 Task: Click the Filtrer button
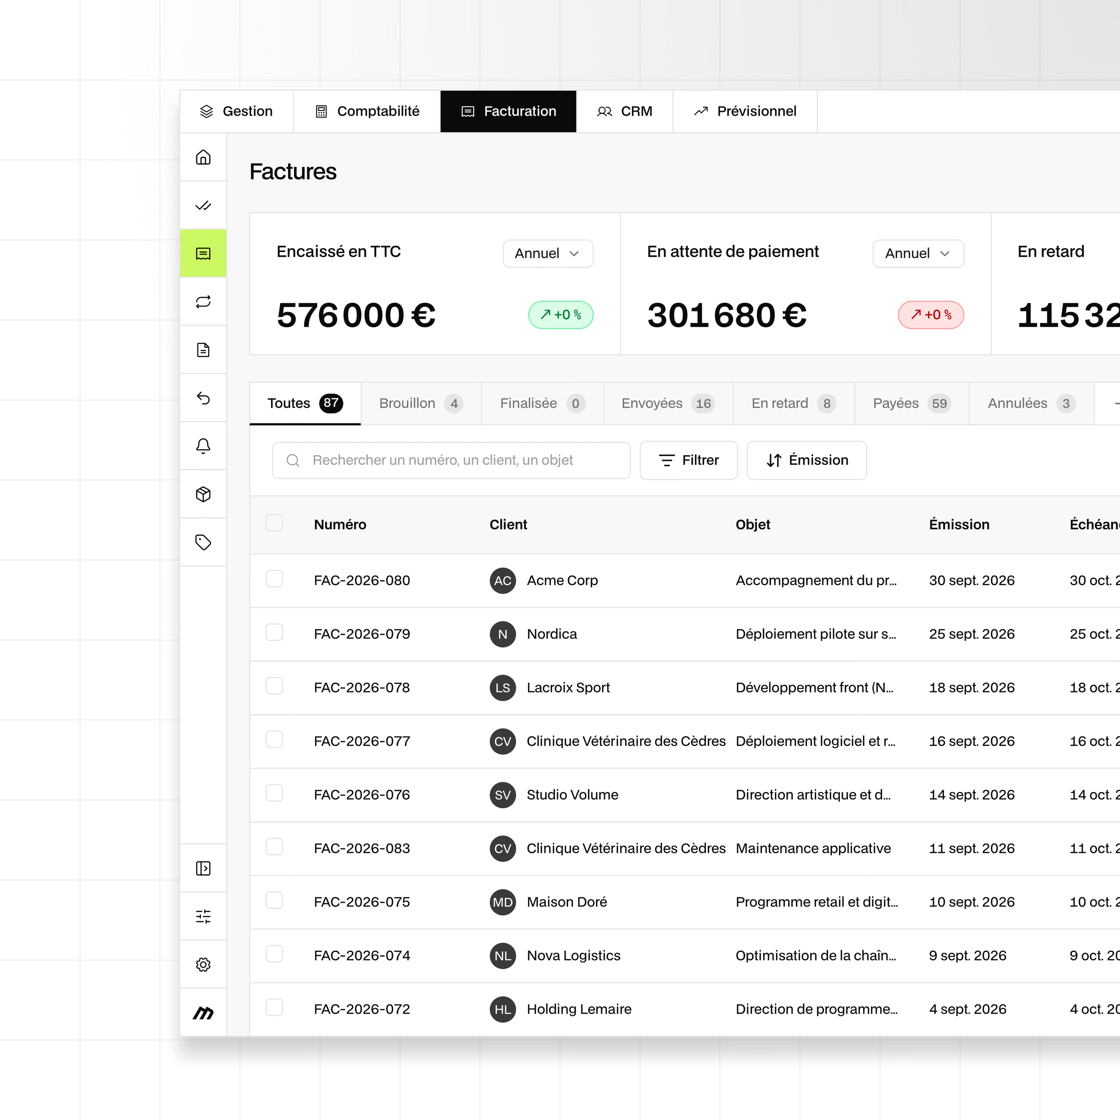coord(688,460)
